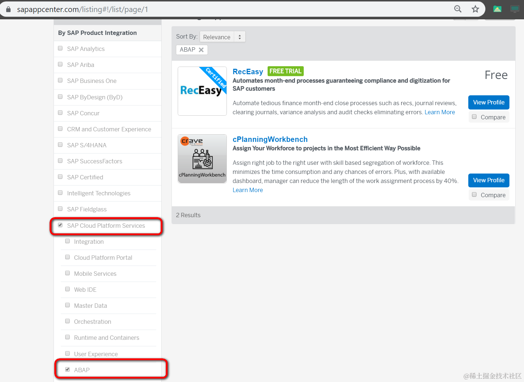Open the RecEasy listing title link
Screen dimensions: 524x382
248,72
